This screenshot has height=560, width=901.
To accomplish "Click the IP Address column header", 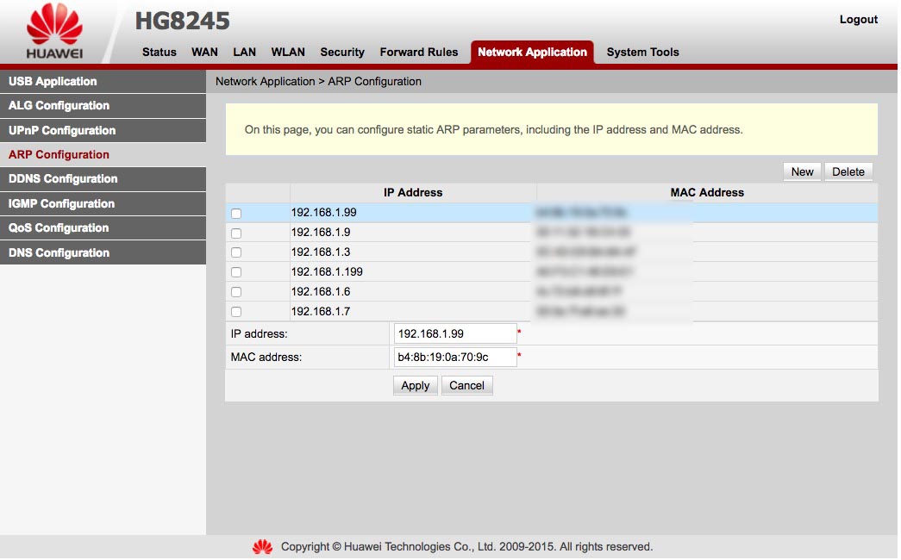I will point(413,193).
